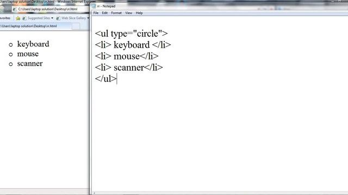The height and width of the screenshot is (195, 348).
Task: Open the File menu in Notepad
Action: pyautogui.click(x=96, y=13)
